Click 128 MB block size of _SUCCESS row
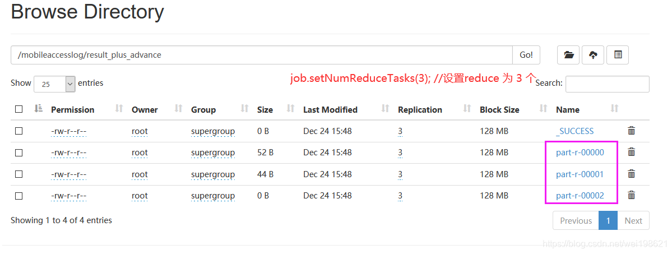672x254 pixels. click(x=494, y=131)
